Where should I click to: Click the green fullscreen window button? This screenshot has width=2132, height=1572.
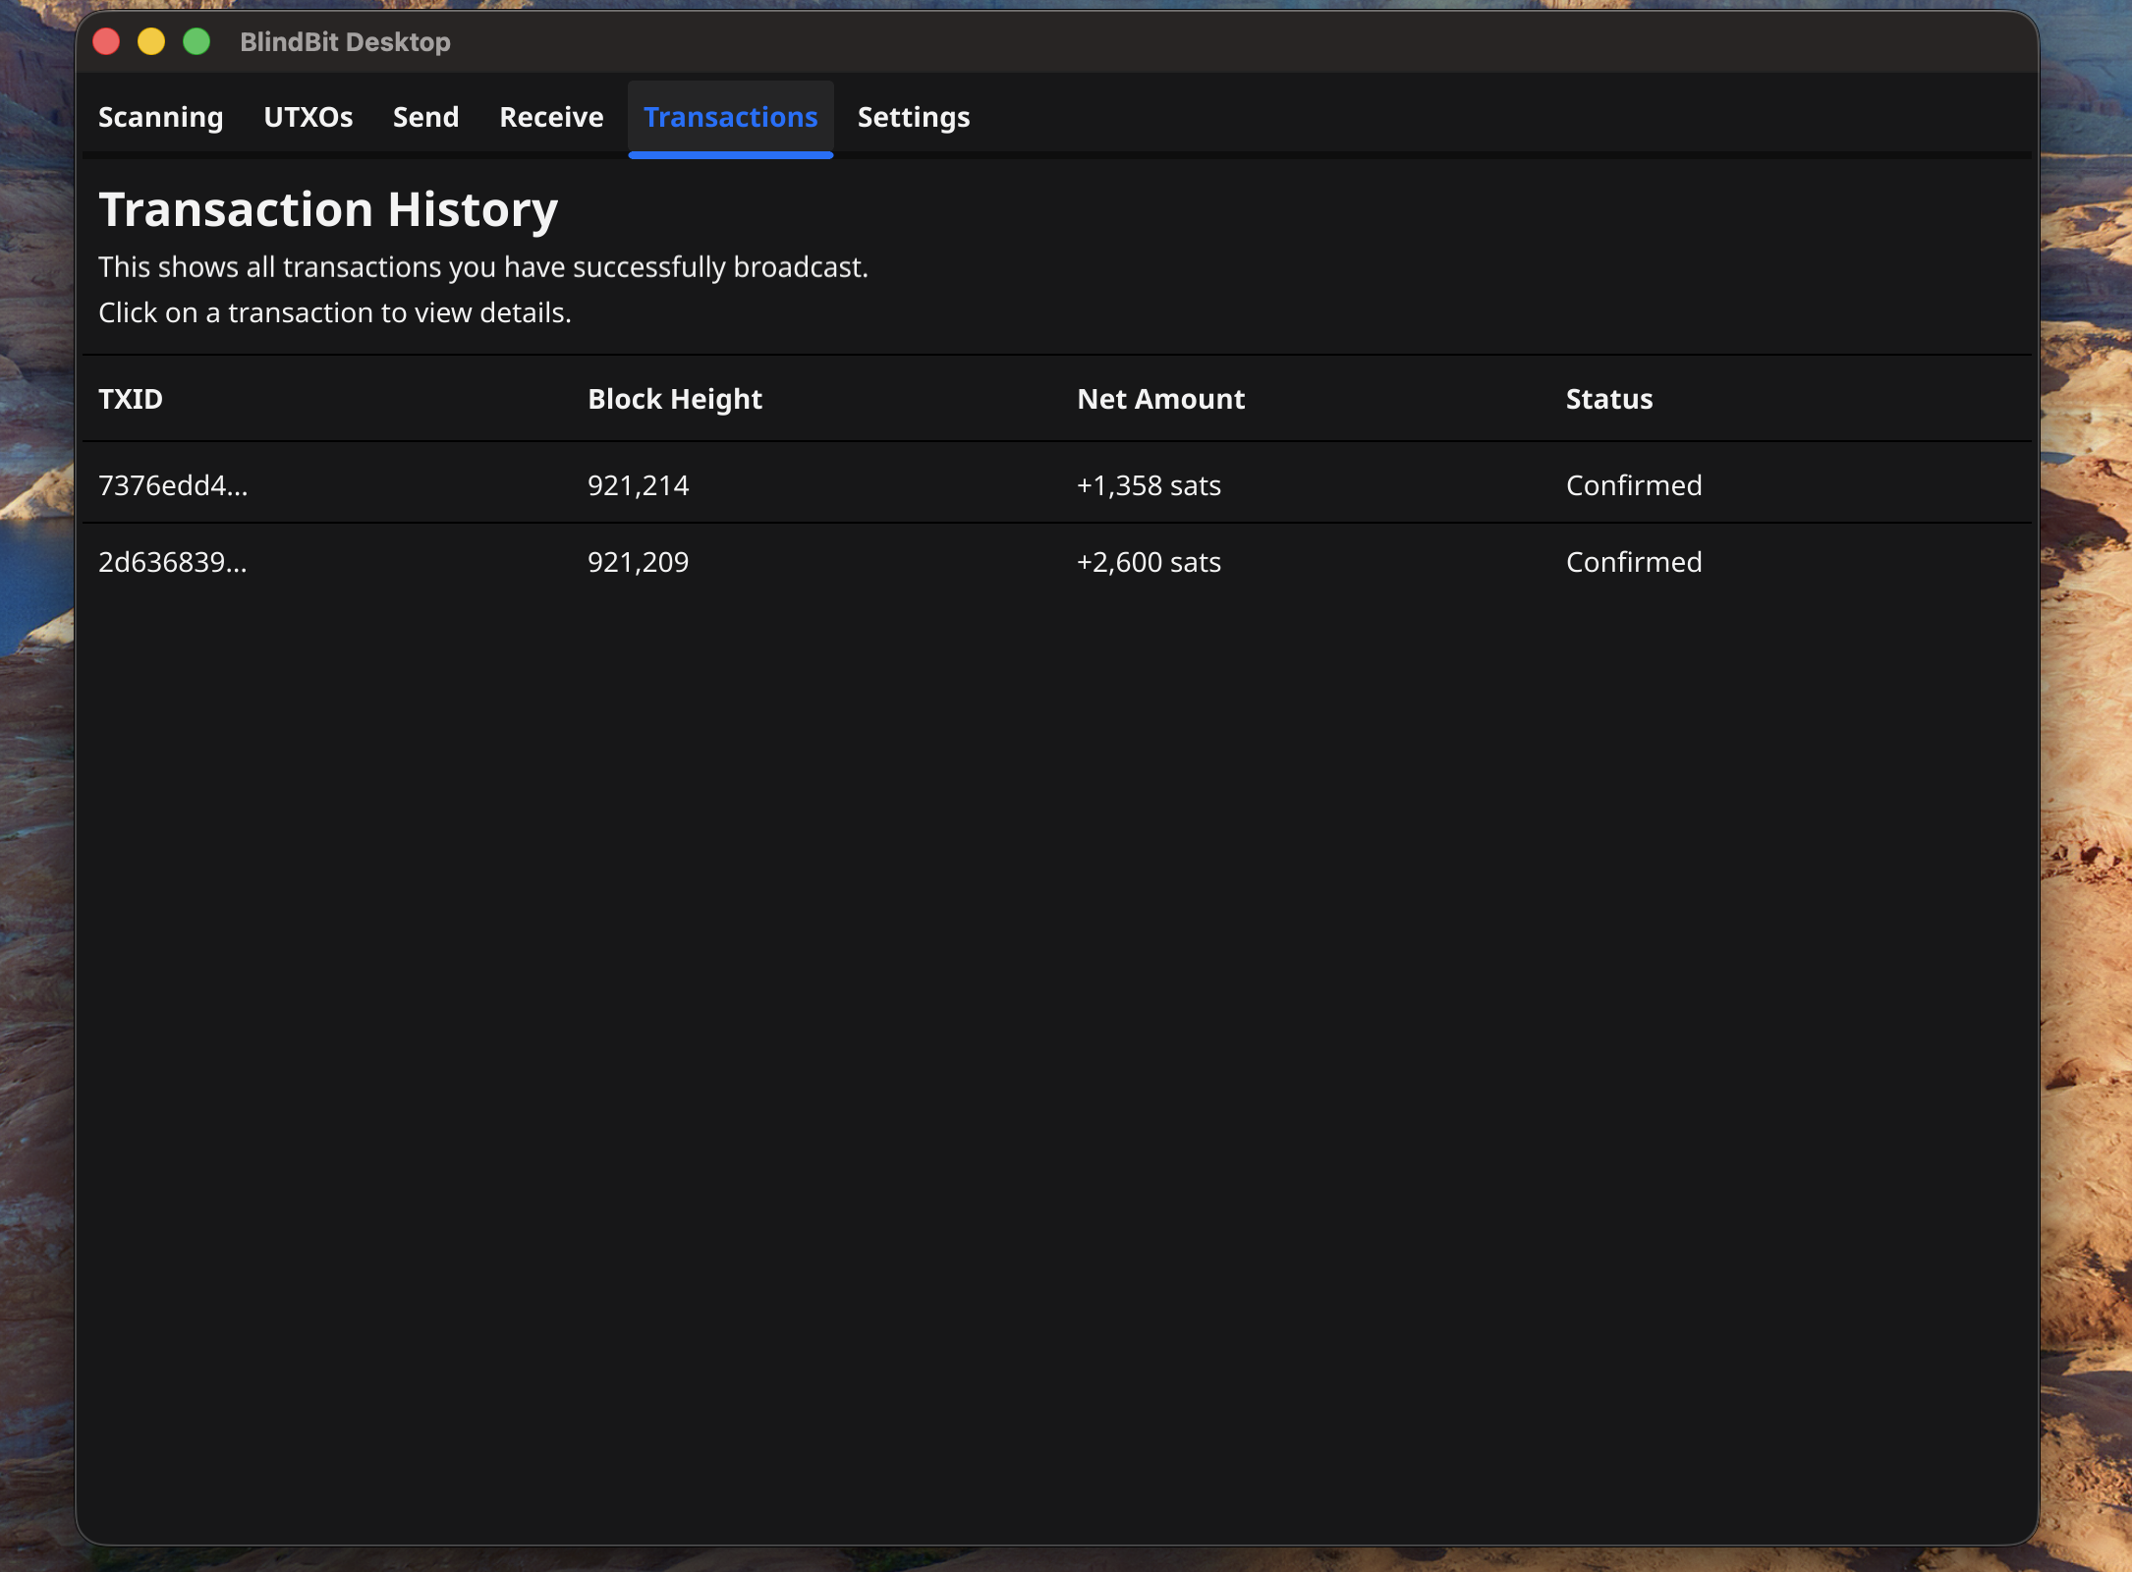[x=196, y=41]
